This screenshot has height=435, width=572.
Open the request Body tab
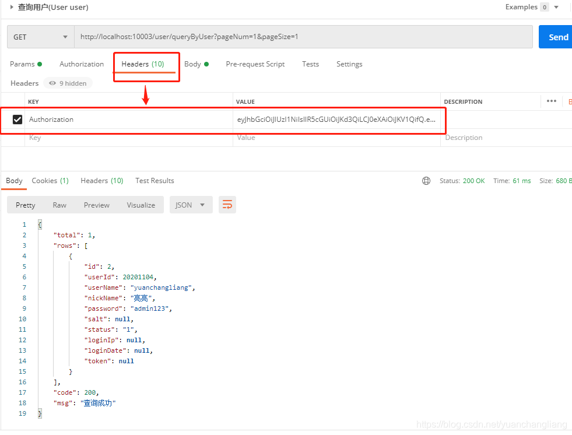(196, 64)
